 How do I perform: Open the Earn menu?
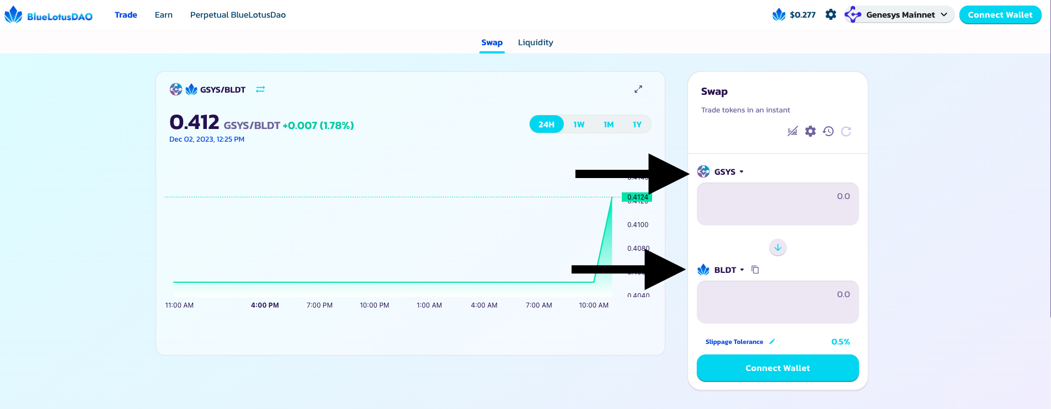[163, 15]
